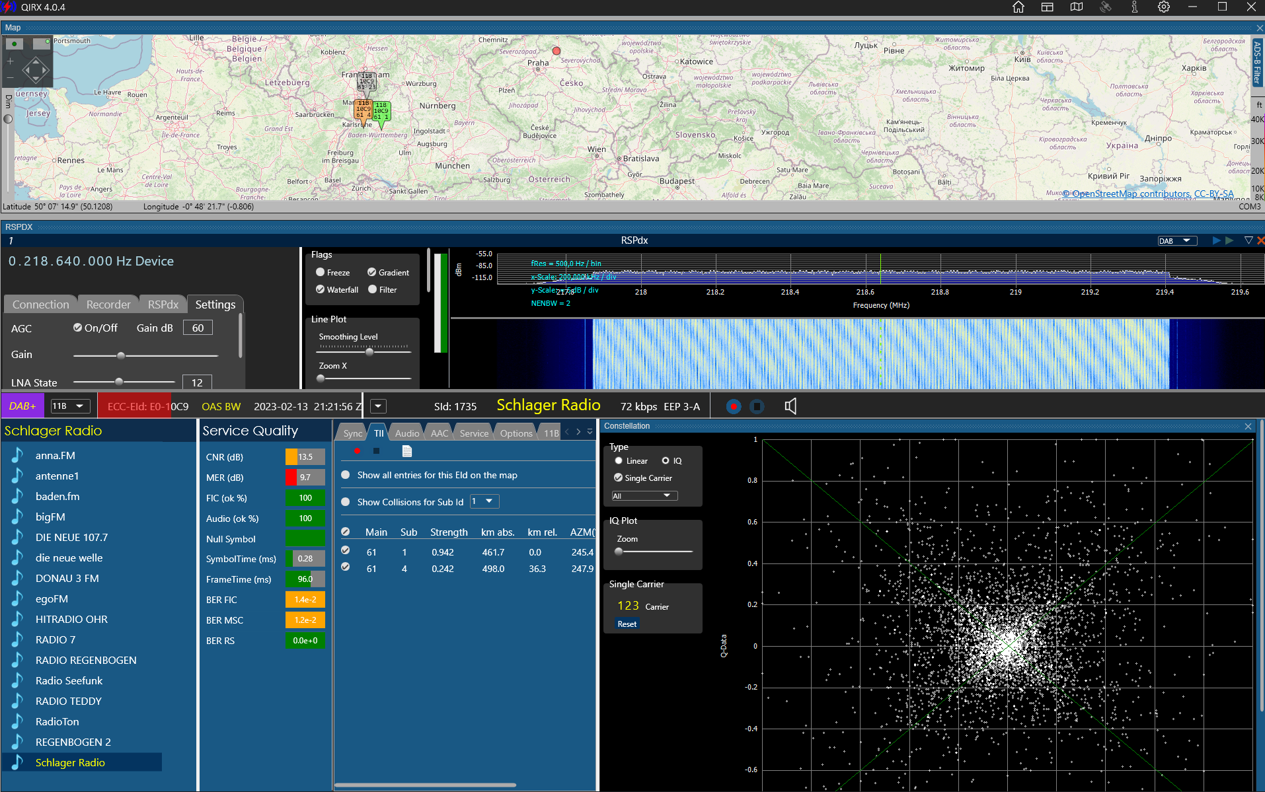Screen dimensions: 1265x792
Task: Click the RSPdx play triangle button
Action: [x=1216, y=240]
